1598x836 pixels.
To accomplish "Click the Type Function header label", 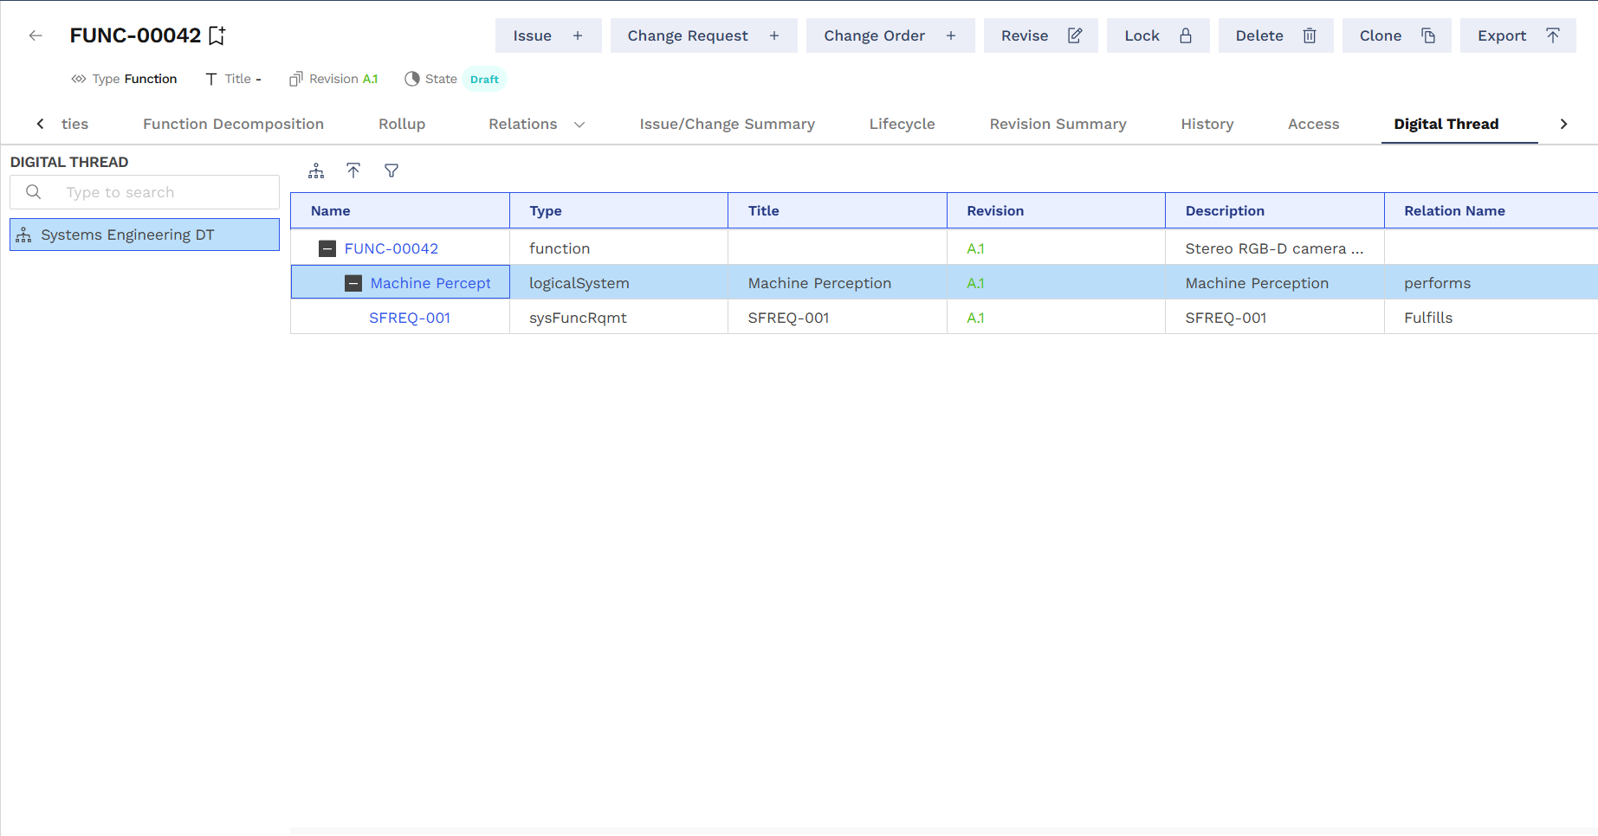I will pos(125,79).
